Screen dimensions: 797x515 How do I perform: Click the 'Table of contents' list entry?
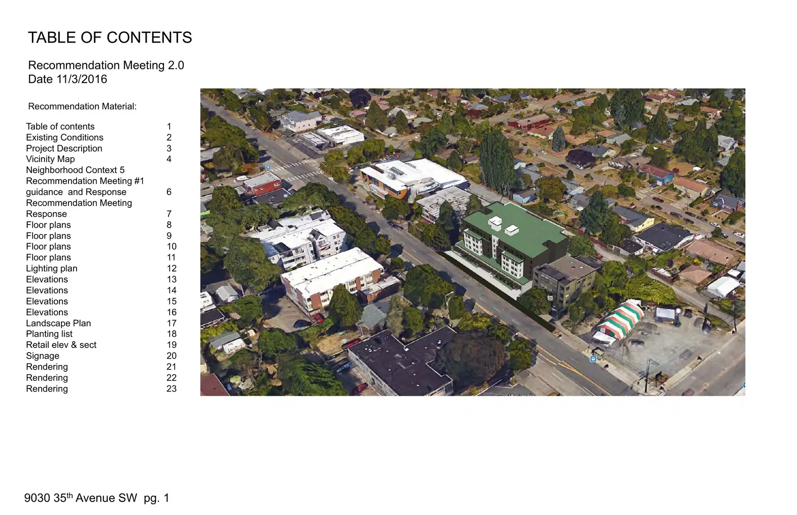[x=60, y=127]
